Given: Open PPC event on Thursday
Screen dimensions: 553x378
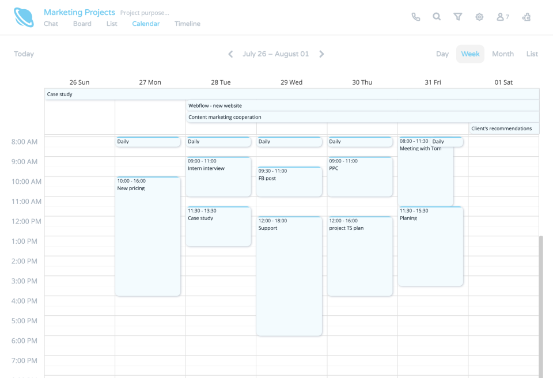Looking at the screenshot, I should [x=359, y=176].
